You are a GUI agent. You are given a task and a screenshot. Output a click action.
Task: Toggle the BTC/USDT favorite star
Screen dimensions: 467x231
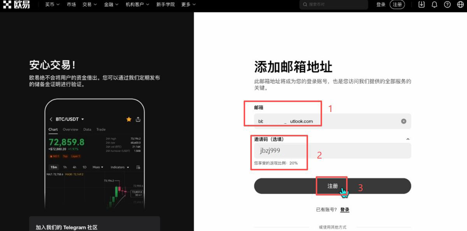coord(129,119)
